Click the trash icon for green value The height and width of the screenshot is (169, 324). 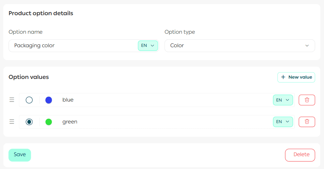(x=307, y=122)
